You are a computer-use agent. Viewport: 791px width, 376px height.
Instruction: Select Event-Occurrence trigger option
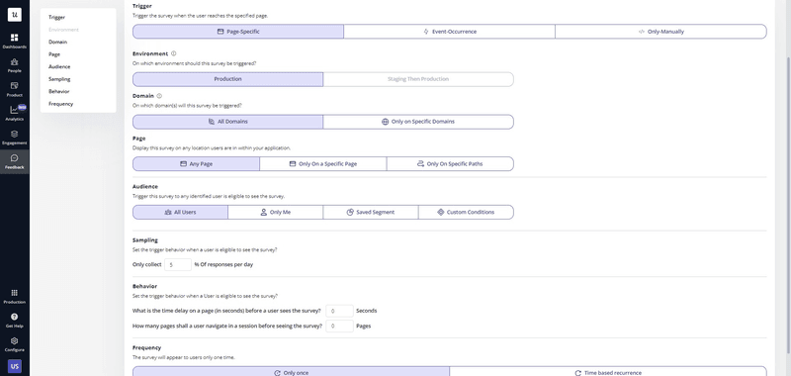tap(449, 32)
